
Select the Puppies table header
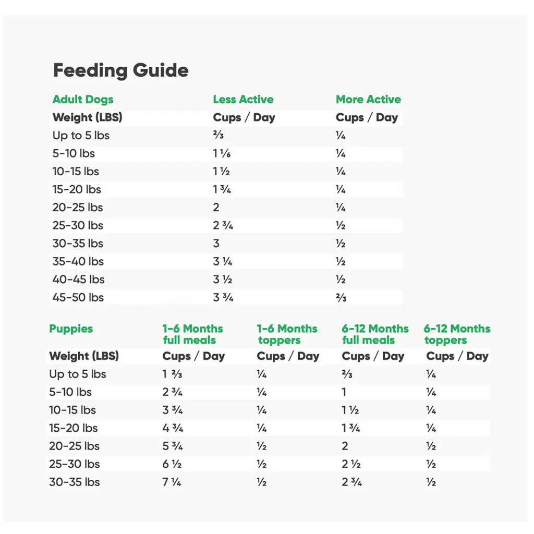(x=71, y=329)
